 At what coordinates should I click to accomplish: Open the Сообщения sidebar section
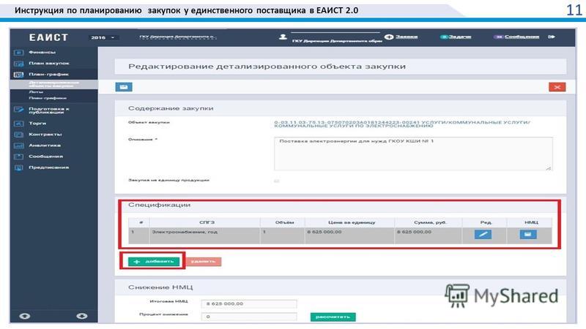[x=45, y=156]
